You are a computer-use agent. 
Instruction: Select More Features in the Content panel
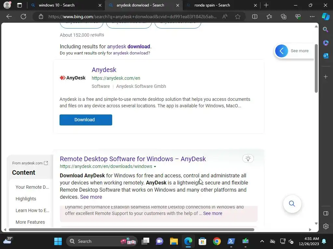[30, 222]
